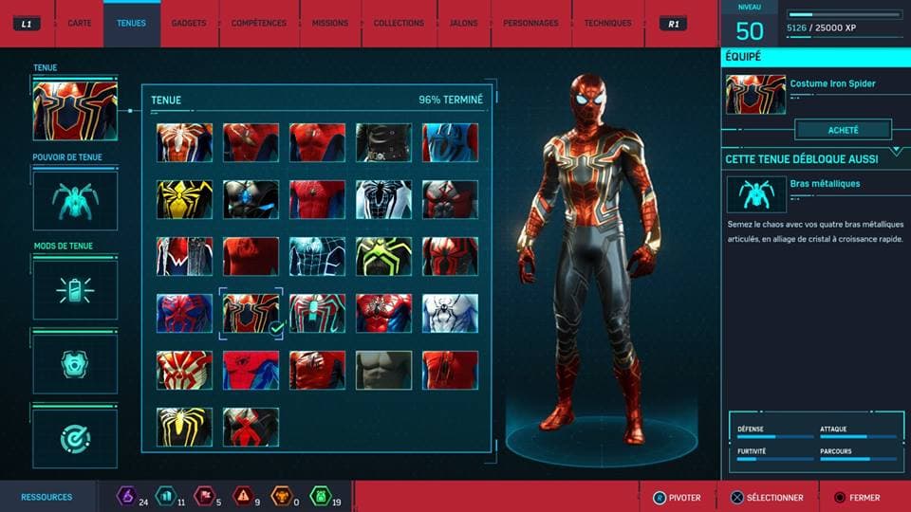Click the PIVOTER control prompt

click(677, 498)
